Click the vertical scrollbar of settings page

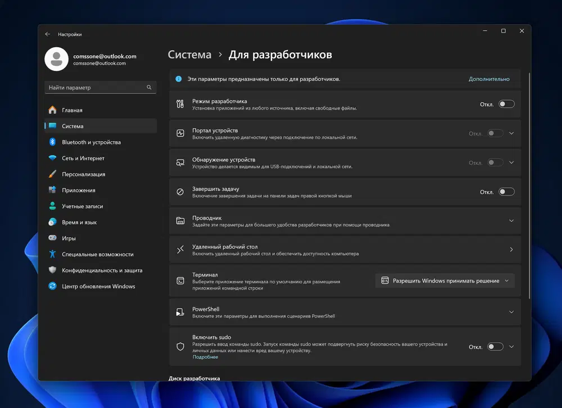pyautogui.click(x=529, y=185)
